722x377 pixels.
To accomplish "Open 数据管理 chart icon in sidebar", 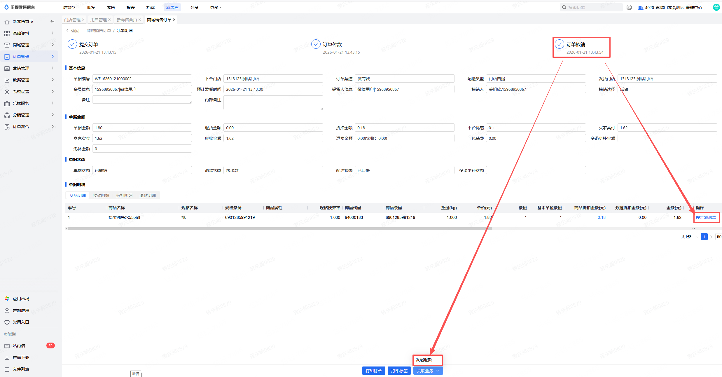I will (x=7, y=80).
